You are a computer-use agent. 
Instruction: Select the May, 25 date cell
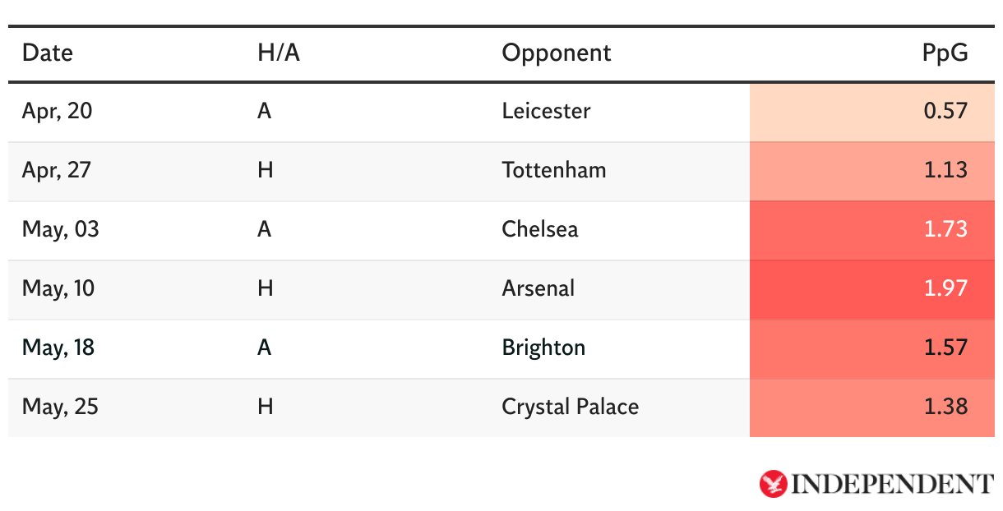tap(60, 407)
